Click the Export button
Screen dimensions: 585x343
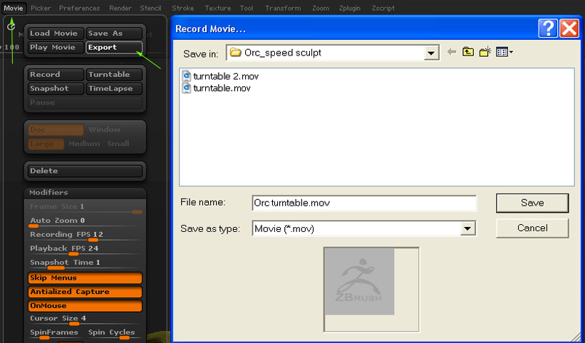tap(114, 47)
